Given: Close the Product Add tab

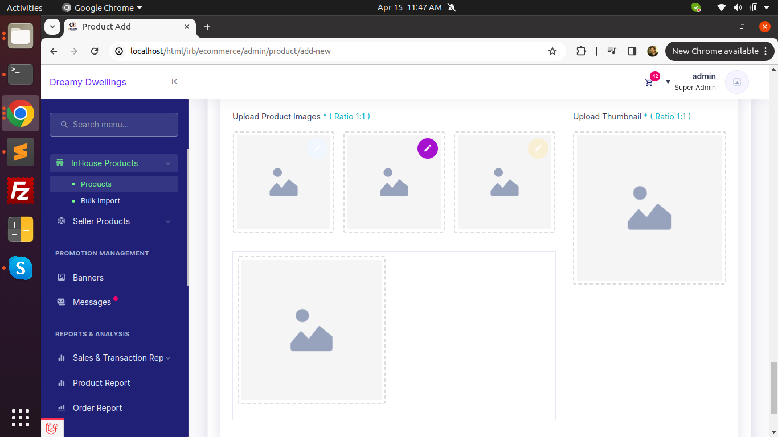Looking at the screenshot, I should click(187, 27).
